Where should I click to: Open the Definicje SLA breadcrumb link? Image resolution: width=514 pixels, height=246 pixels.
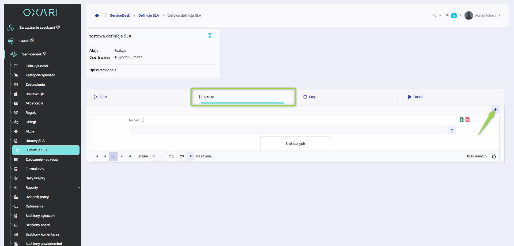(149, 16)
